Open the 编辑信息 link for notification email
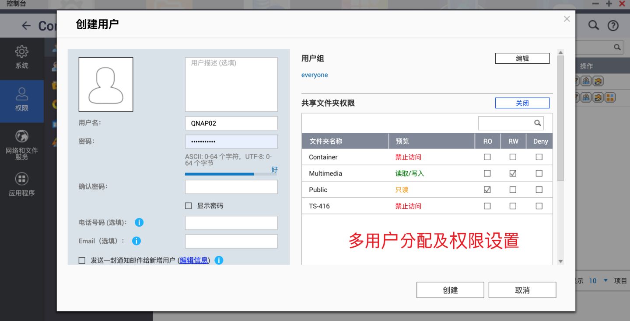 click(193, 260)
